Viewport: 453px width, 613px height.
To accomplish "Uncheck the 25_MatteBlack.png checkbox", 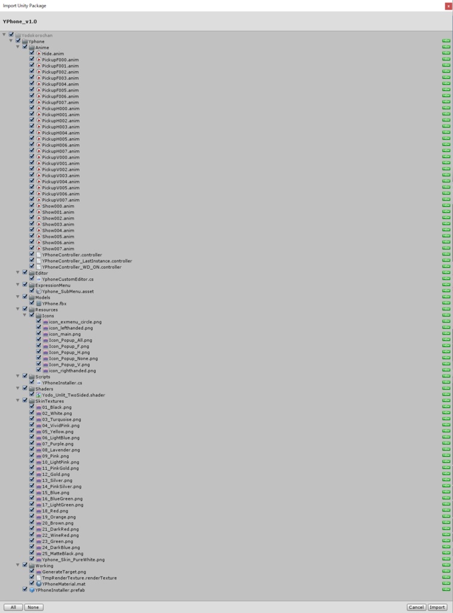I will (x=32, y=553).
